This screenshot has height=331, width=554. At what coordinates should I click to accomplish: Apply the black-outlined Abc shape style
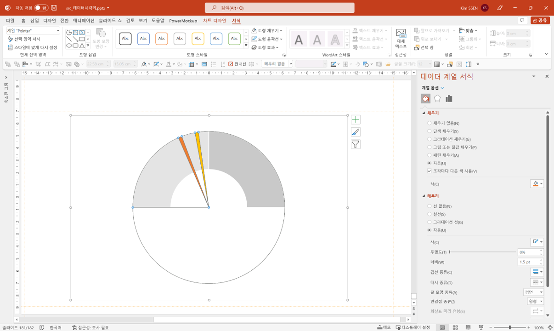pyautogui.click(x=125, y=39)
